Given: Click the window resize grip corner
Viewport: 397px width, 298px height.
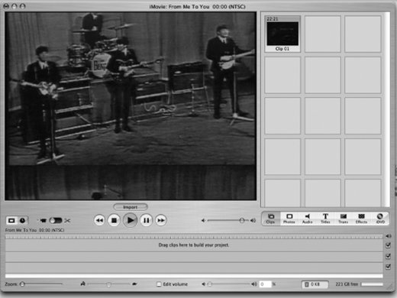Looking at the screenshot, I should tap(389, 287).
